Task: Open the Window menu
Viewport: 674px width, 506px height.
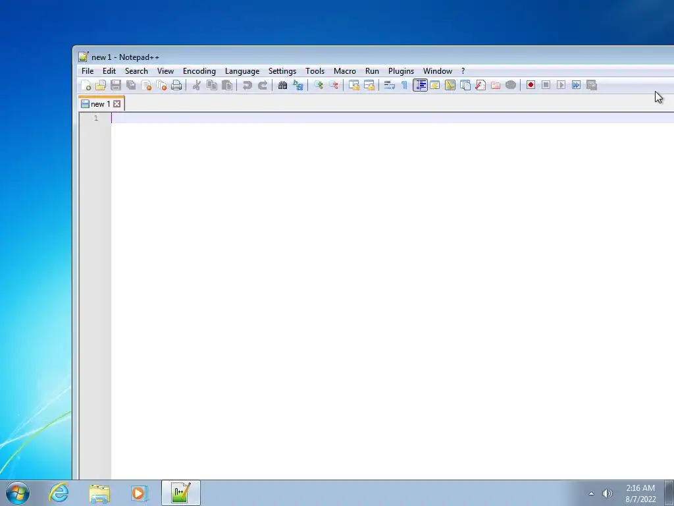Action: coord(438,71)
